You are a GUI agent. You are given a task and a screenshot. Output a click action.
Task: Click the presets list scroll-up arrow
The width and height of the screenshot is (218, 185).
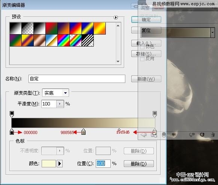point(118,26)
